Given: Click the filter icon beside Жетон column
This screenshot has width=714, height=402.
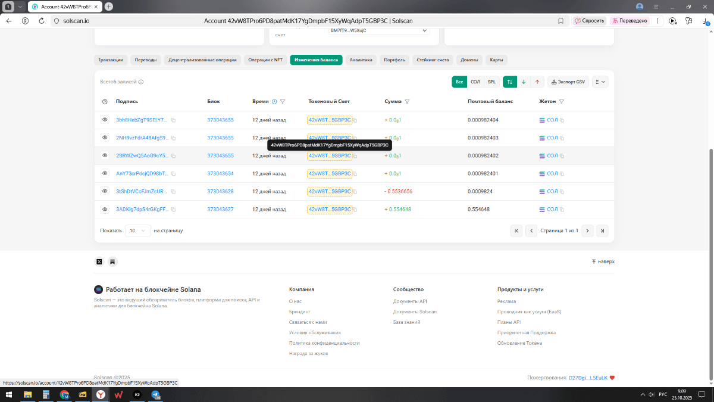Looking at the screenshot, I should [562, 102].
